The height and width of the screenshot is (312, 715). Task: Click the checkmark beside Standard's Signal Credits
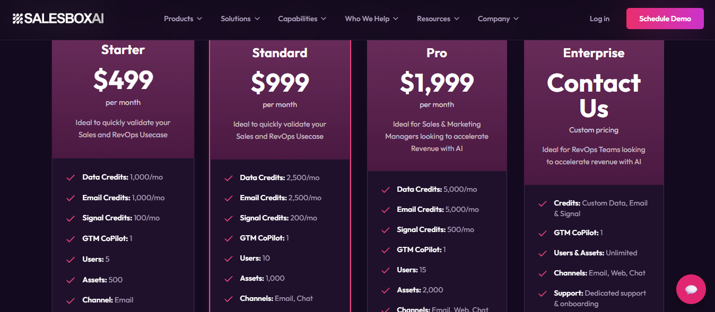point(228,218)
